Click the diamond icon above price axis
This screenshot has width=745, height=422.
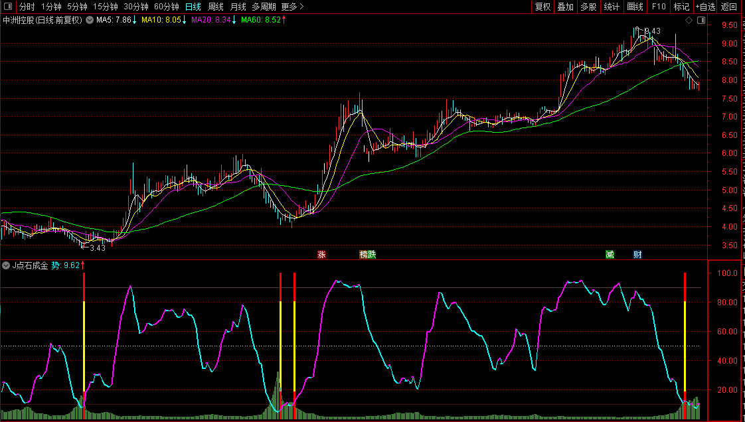point(689,20)
